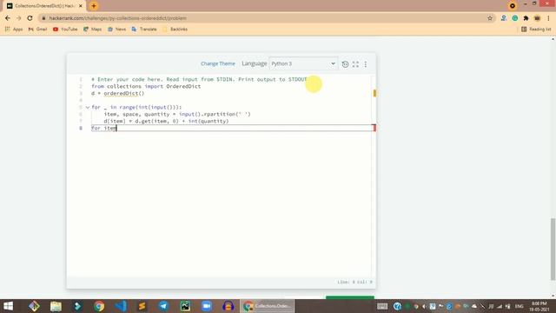Open the Gmail bookmark
The height and width of the screenshot is (313, 556).
[x=37, y=29]
